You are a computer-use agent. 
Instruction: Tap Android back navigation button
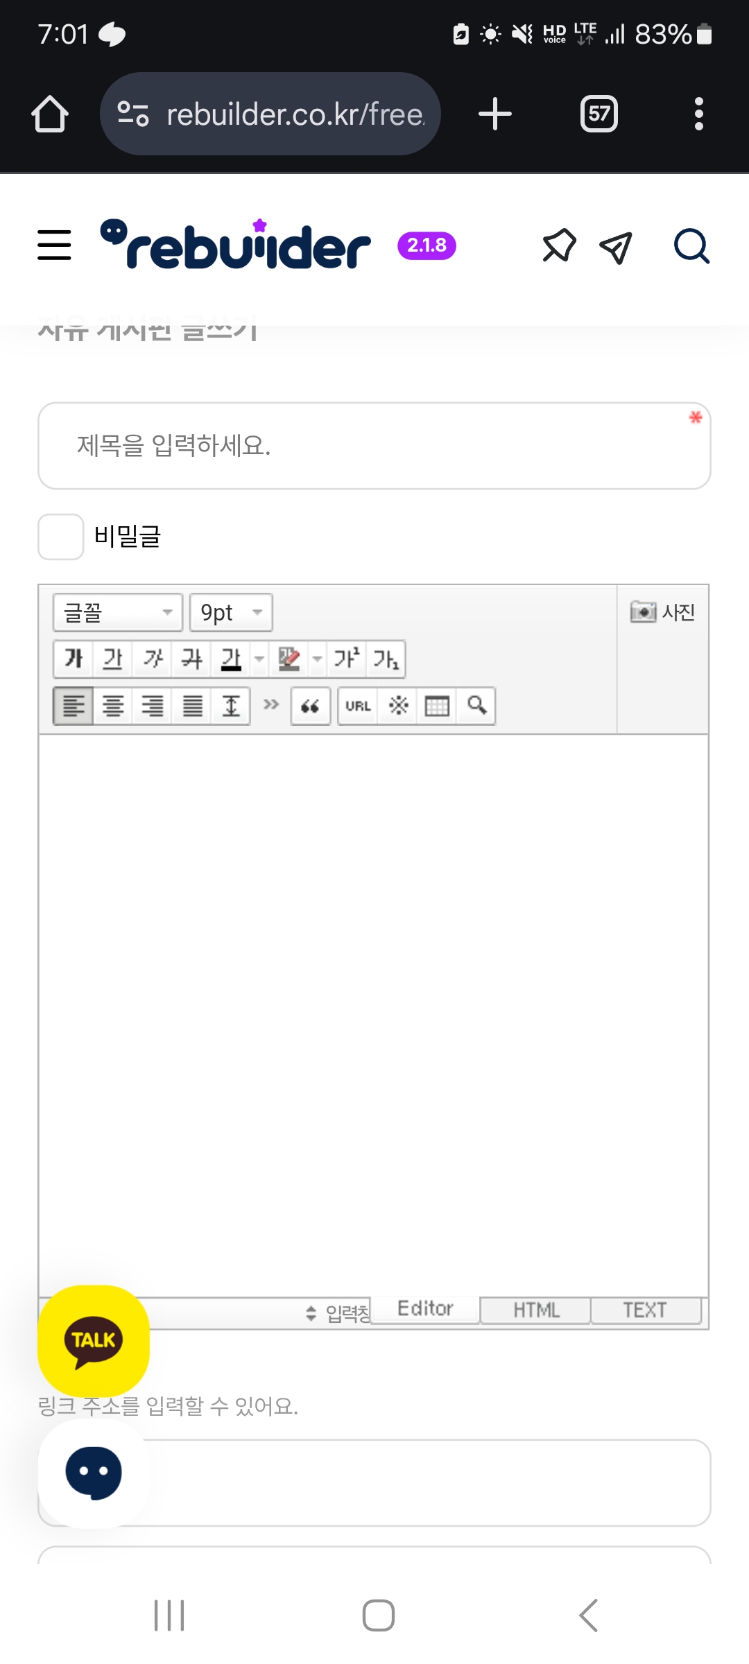click(x=588, y=1615)
